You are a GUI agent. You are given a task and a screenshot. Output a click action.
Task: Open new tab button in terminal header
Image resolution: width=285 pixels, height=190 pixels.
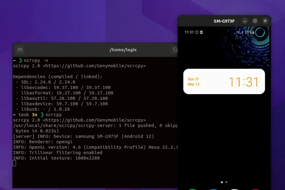(x=20, y=50)
